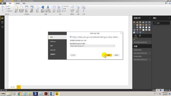
Task: Select the Stacked area chart visual
Action: pos(140,25)
